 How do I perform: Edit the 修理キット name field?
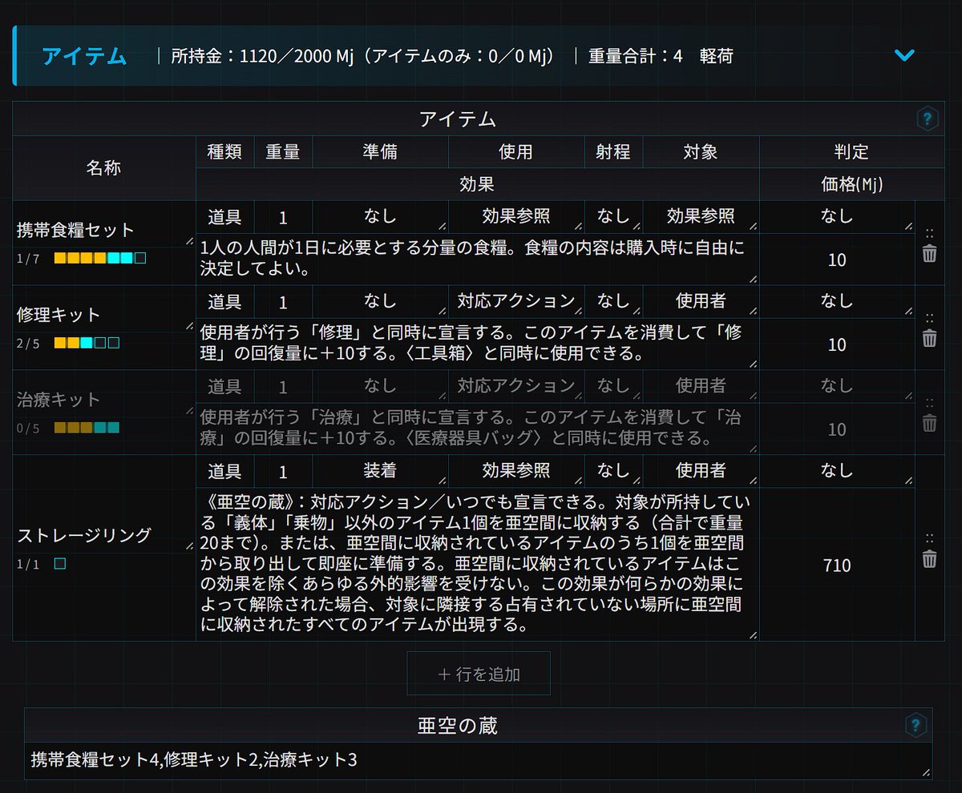click(104, 316)
